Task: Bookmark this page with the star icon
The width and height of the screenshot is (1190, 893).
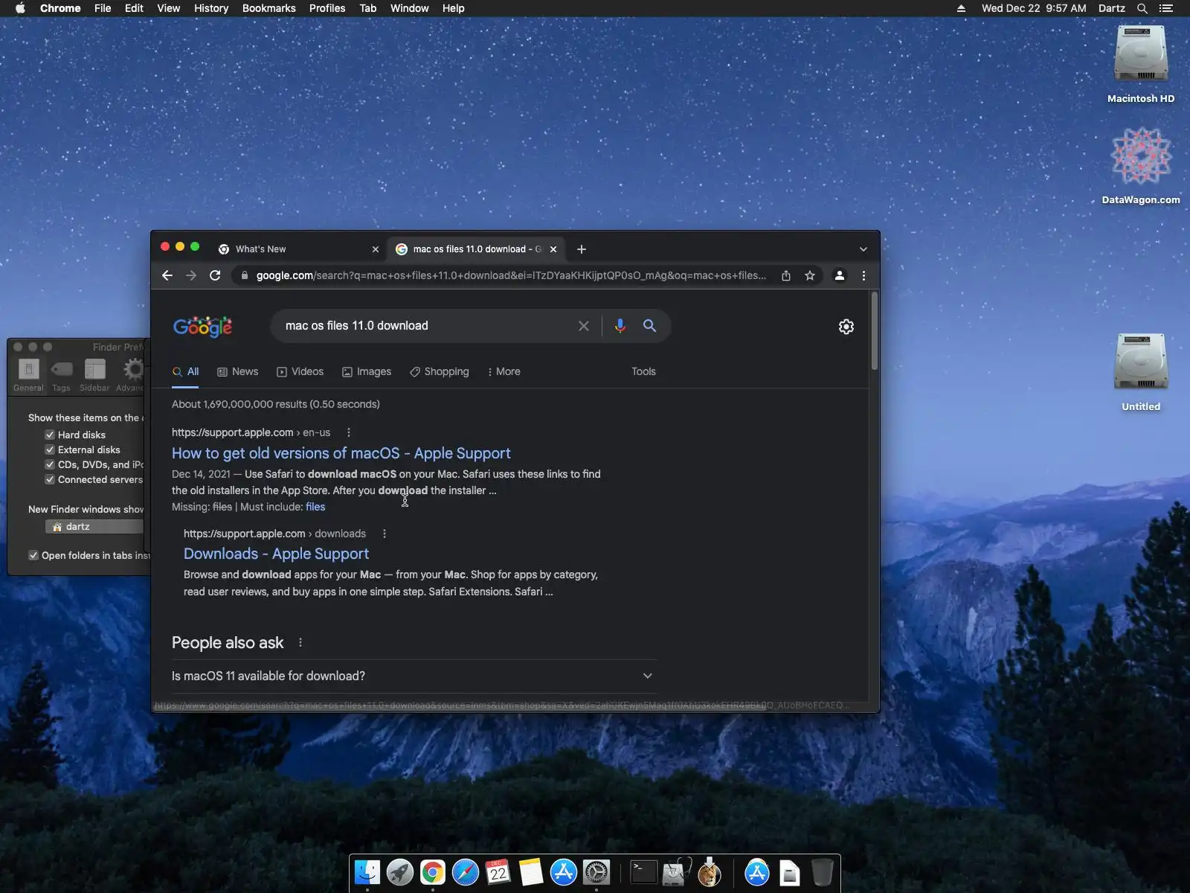Action: [x=810, y=275]
